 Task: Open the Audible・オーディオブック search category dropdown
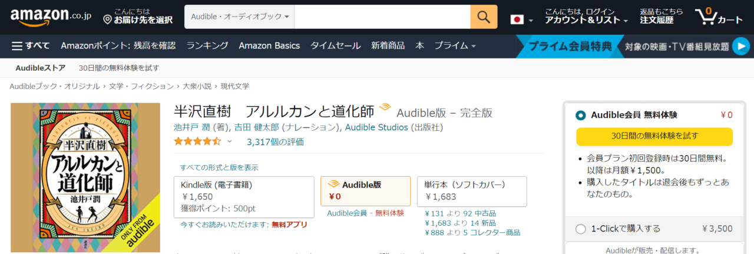[x=239, y=17]
